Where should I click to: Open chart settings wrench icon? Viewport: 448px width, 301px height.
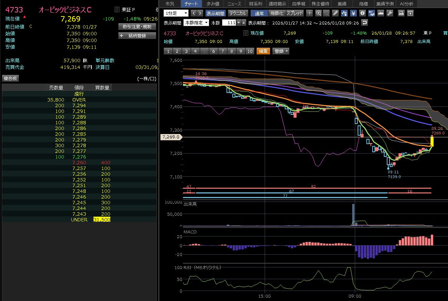pos(390,13)
